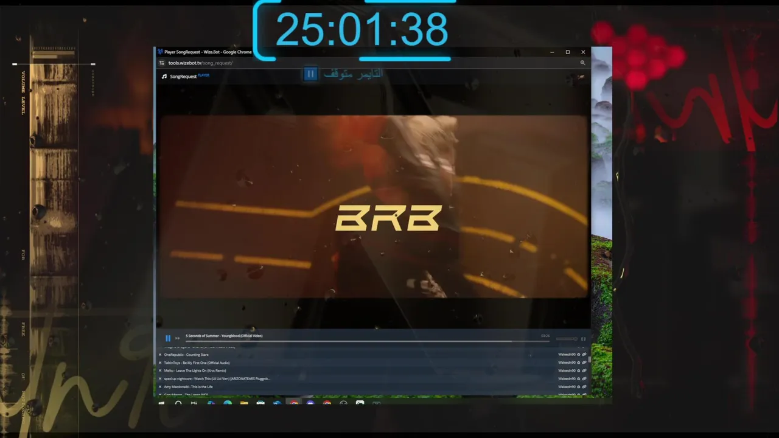
Task: Click settings icon on Amy Macdonald row
Action: pos(579,386)
